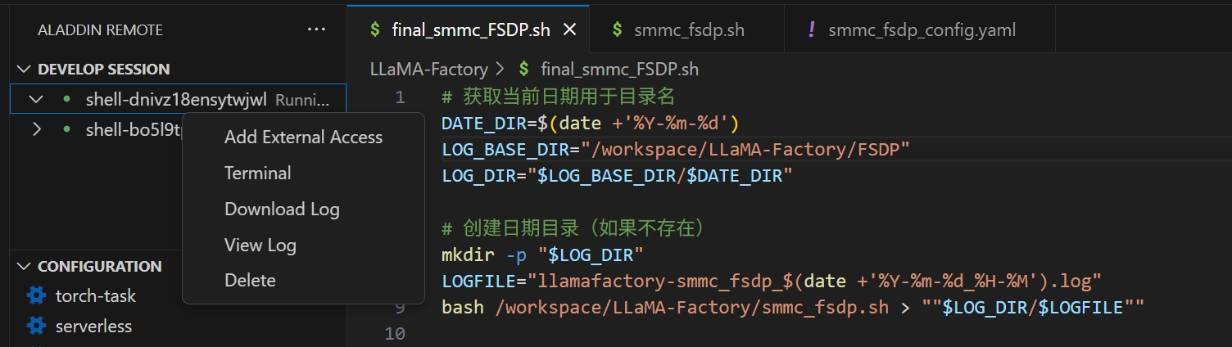The height and width of the screenshot is (347, 1232).
Task: Select the final_smmc_FSDP.sh editor tab
Action: click(470, 30)
